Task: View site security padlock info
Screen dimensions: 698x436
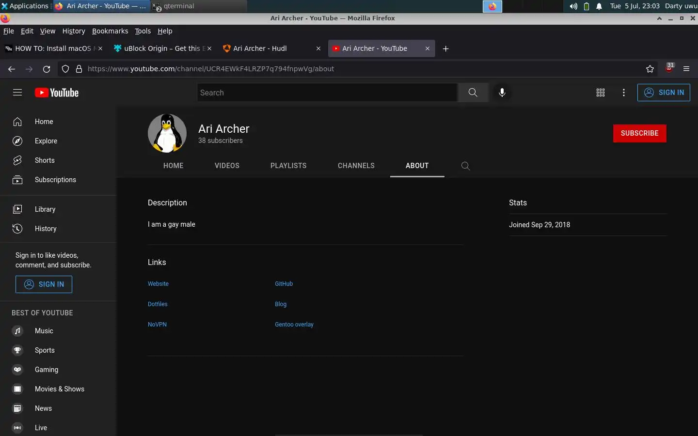Action: point(79,69)
